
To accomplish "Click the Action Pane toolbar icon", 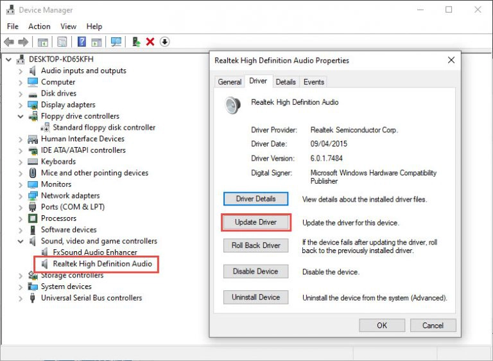I will 96,42.
